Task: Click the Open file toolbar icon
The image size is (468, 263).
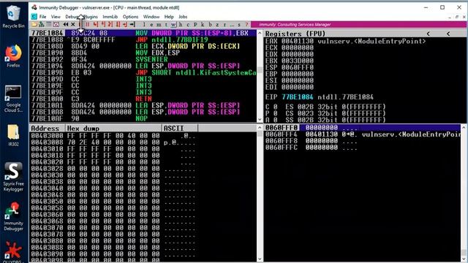Action: 34,24
